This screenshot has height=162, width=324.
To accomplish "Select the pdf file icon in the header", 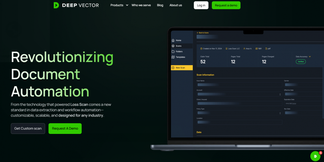I will click(266, 49).
